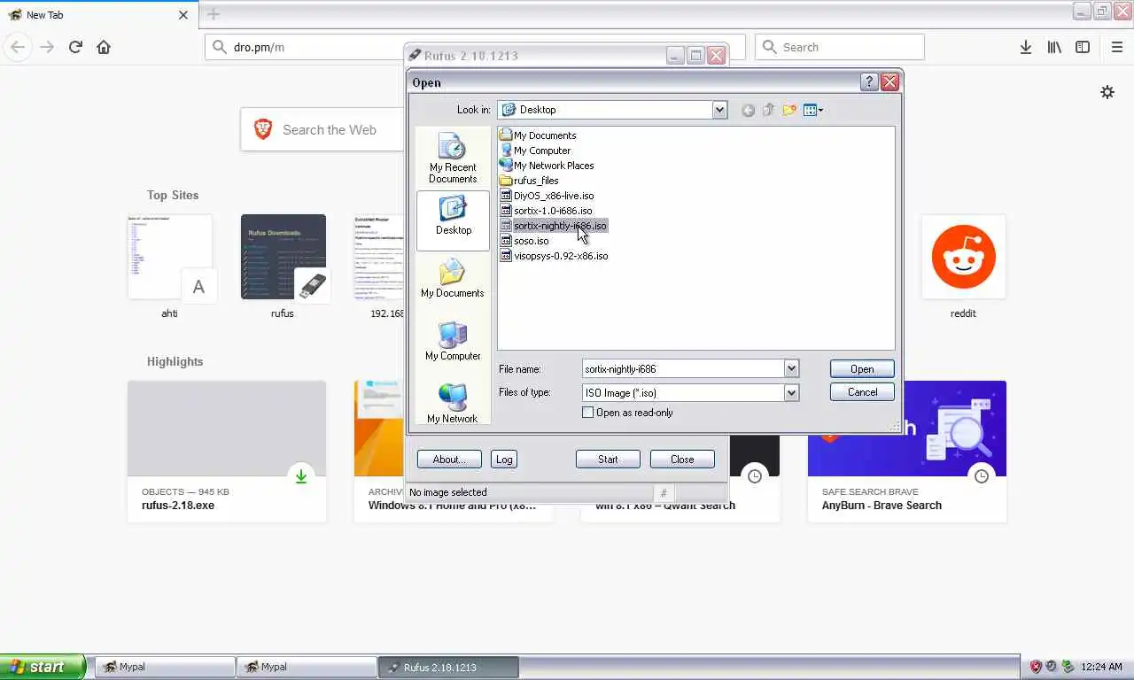Open browser downloads panel
Viewport: 1134px width, 680px height.
(1026, 47)
